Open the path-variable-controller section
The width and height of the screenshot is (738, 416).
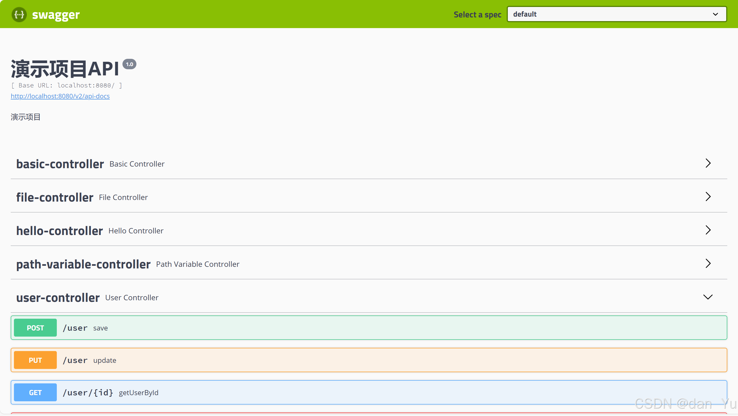pos(83,264)
